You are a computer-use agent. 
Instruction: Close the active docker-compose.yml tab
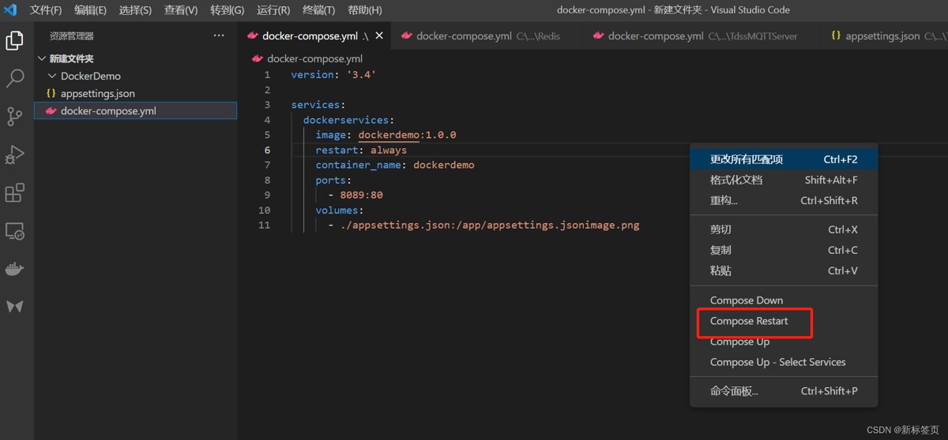click(379, 35)
